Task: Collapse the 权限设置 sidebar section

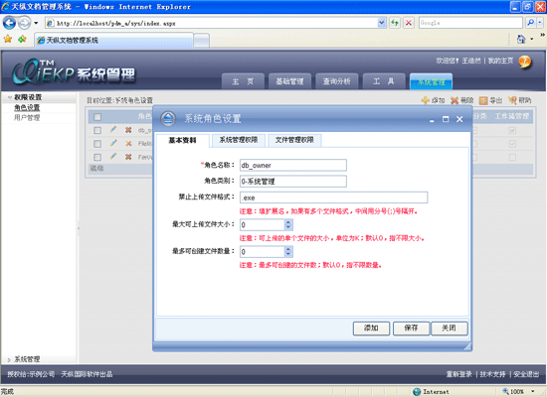Action: (x=9, y=97)
